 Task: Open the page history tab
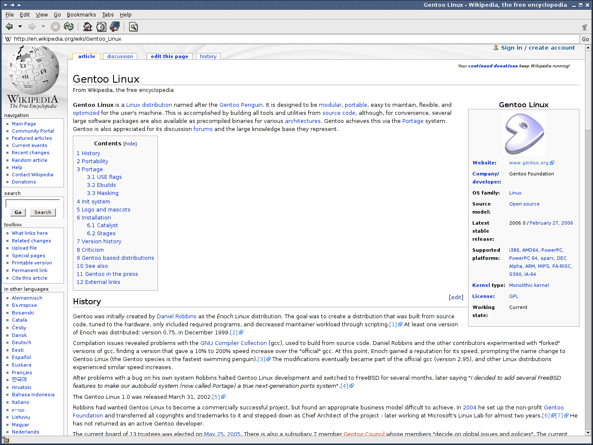(208, 56)
